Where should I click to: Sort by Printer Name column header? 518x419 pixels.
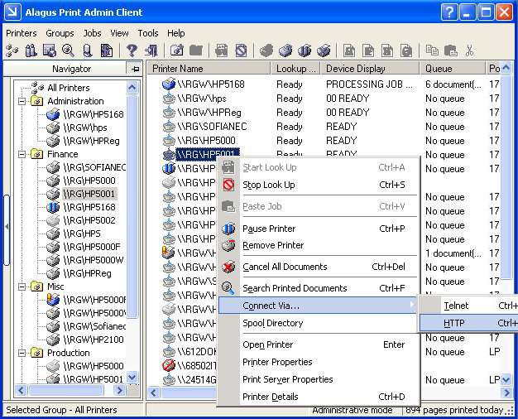point(209,69)
